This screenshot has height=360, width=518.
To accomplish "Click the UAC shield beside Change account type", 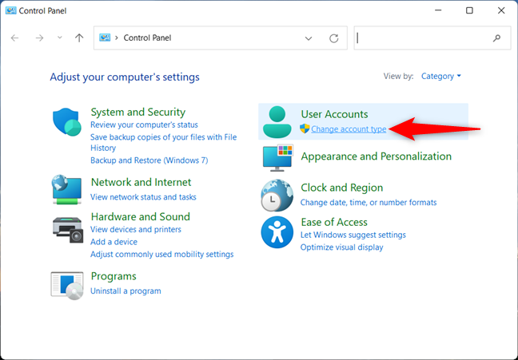I will [305, 129].
